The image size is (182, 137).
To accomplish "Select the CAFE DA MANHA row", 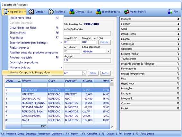I will point(57,116).
